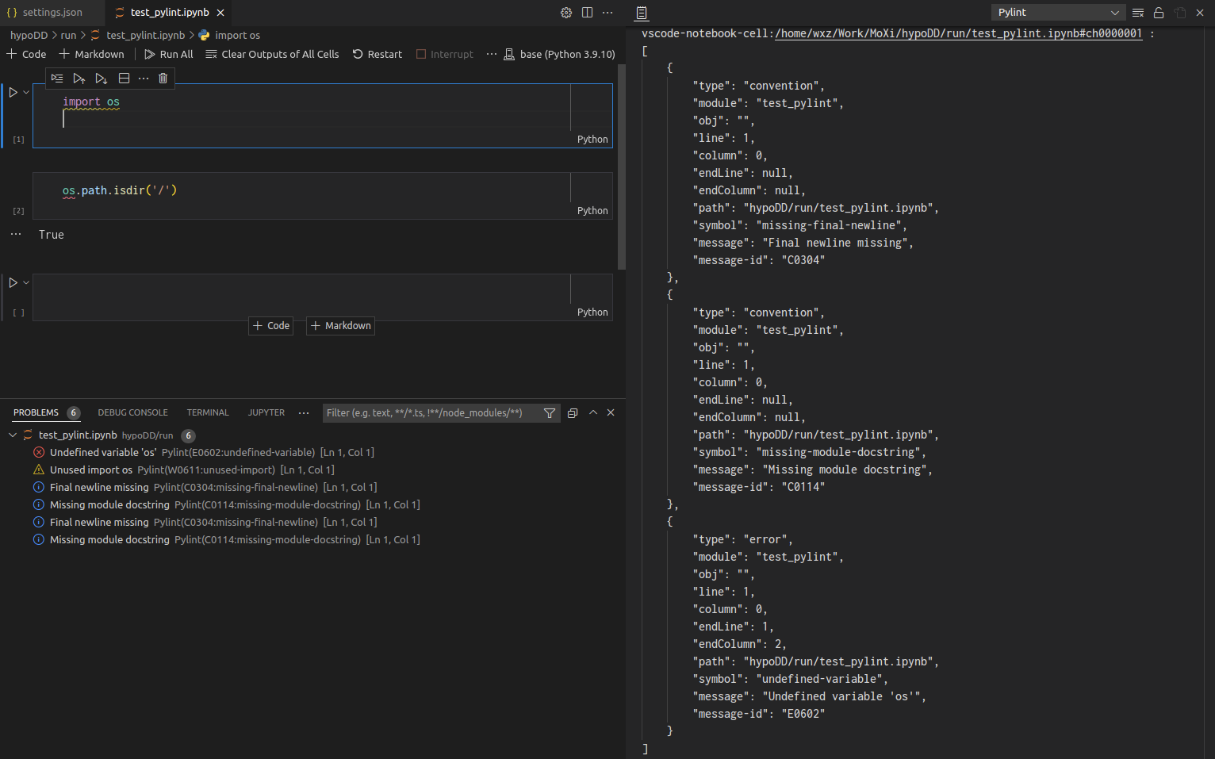Collapse the test_pylint.ipynb problems group

tap(12, 435)
